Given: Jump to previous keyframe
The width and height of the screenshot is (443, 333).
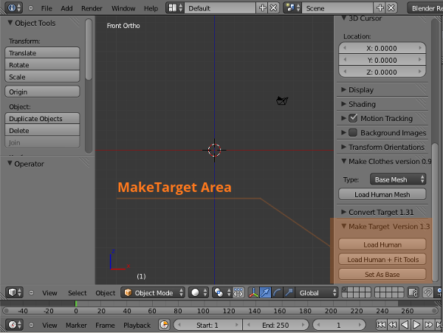Looking at the screenshot, I should 393,325.
